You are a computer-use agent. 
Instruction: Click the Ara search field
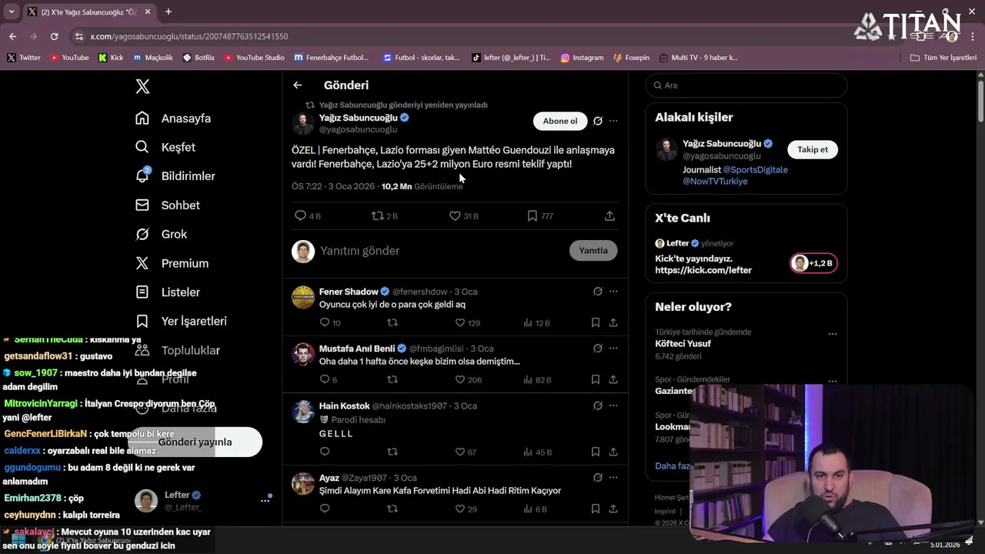(746, 85)
